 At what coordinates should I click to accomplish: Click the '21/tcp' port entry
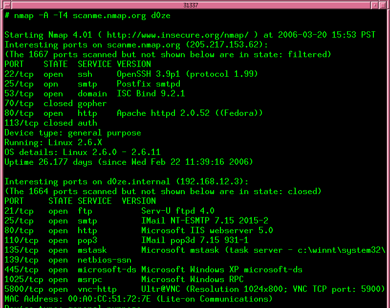[19, 211]
